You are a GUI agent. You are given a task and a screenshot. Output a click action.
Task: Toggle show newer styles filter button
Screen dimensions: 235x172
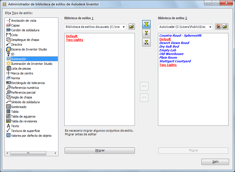coord(146,42)
